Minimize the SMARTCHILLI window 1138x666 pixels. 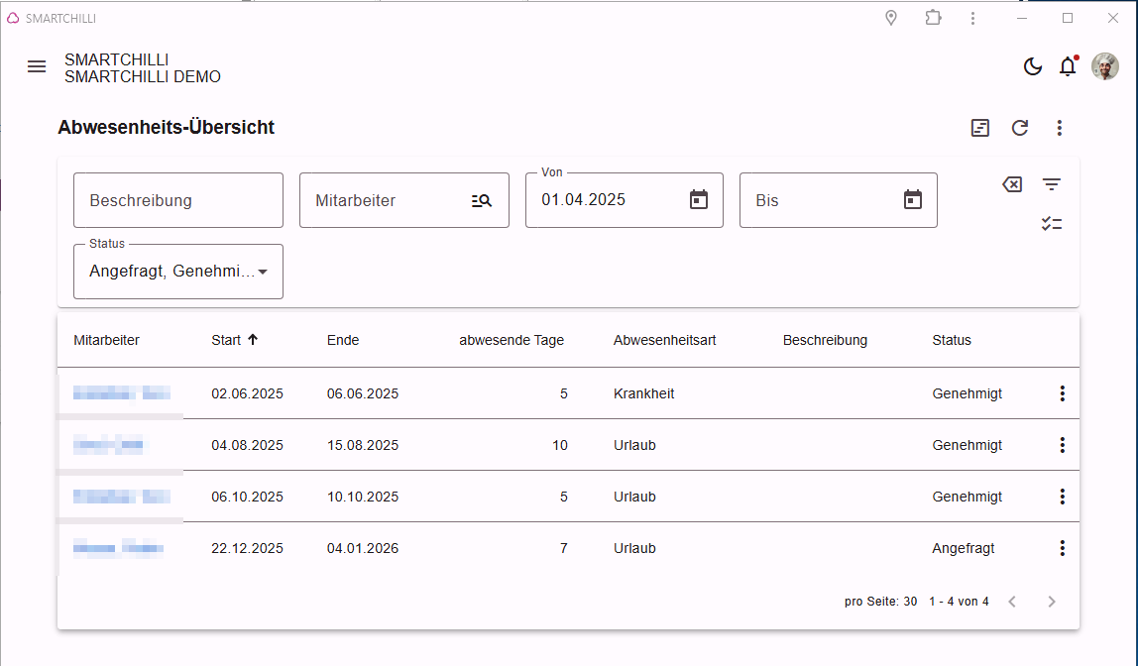[1022, 18]
